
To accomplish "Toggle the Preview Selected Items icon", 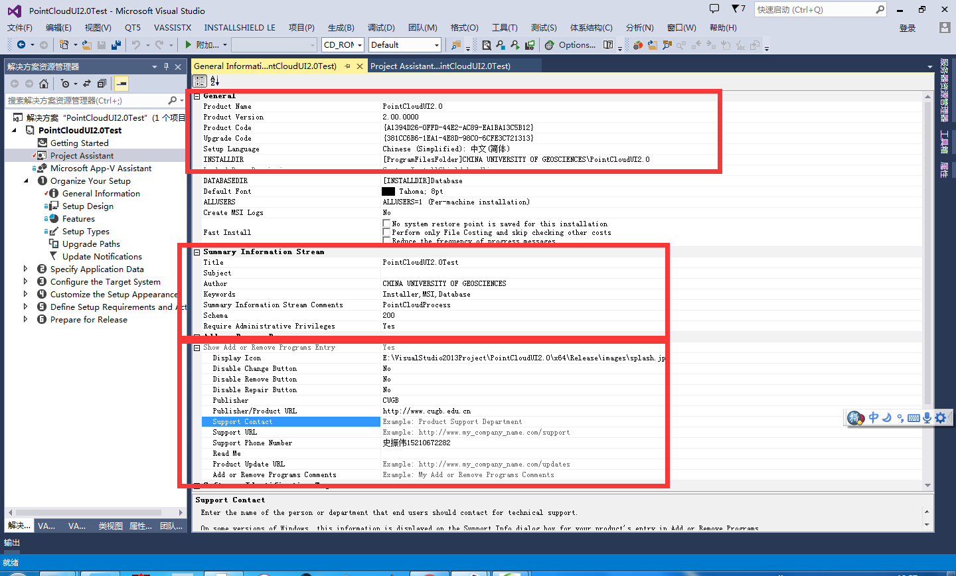I will pos(121,84).
